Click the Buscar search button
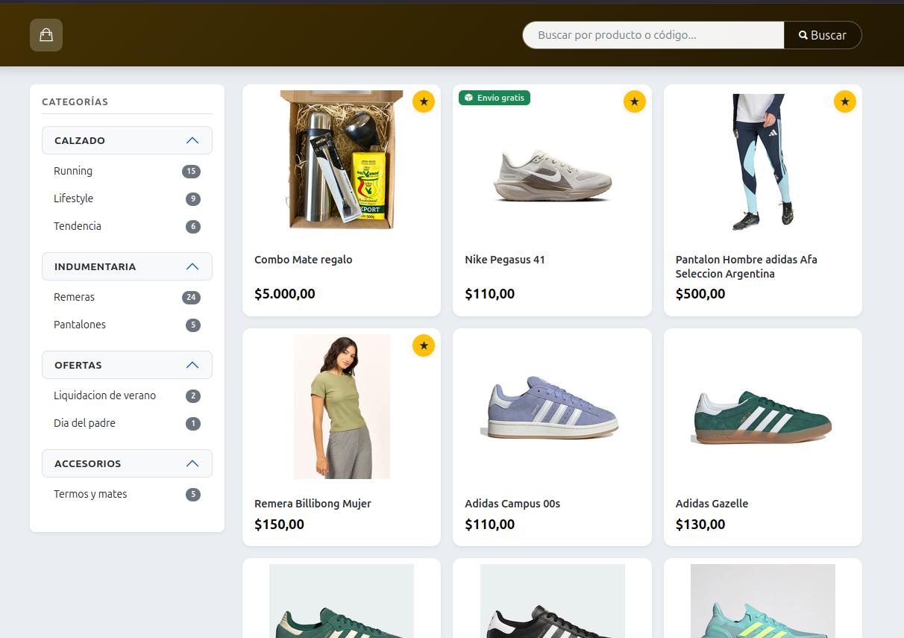This screenshot has height=638, width=904. coord(823,35)
